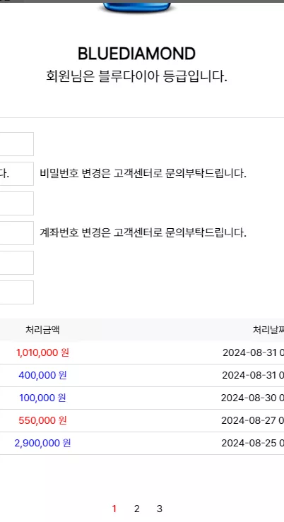Click the 처리금액 column header

point(42,330)
